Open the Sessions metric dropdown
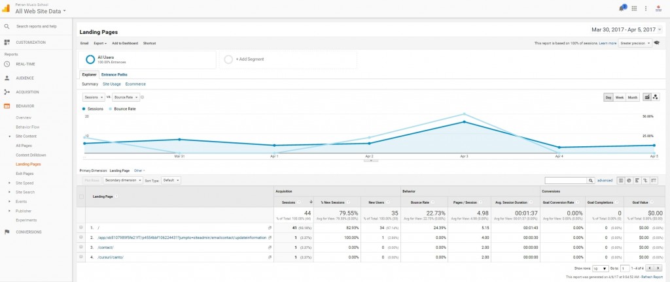 pos(94,97)
